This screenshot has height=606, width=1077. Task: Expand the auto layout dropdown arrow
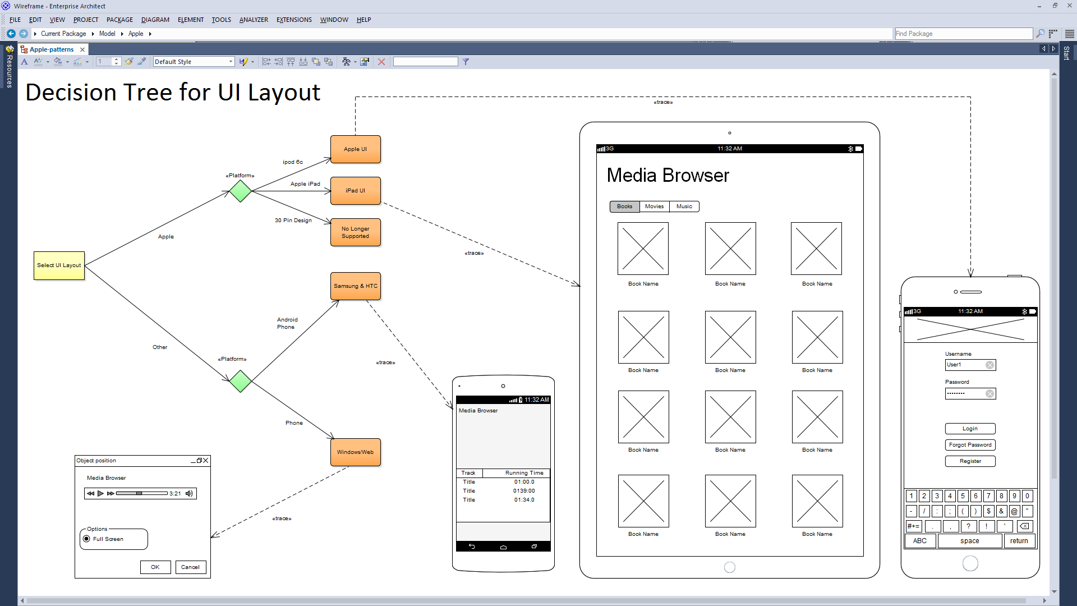point(355,62)
